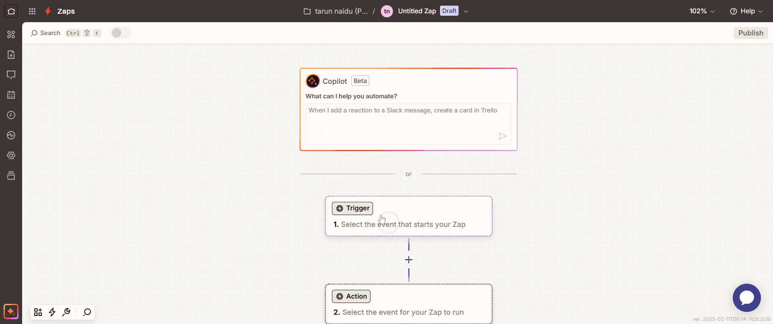Go to Zapier home icon
Viewport: 773px width, 324px height.
(x=11, y=11)
